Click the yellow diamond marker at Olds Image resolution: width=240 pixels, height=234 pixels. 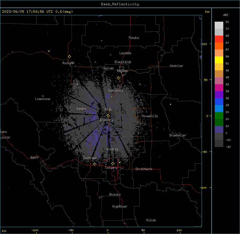point(108,116)
